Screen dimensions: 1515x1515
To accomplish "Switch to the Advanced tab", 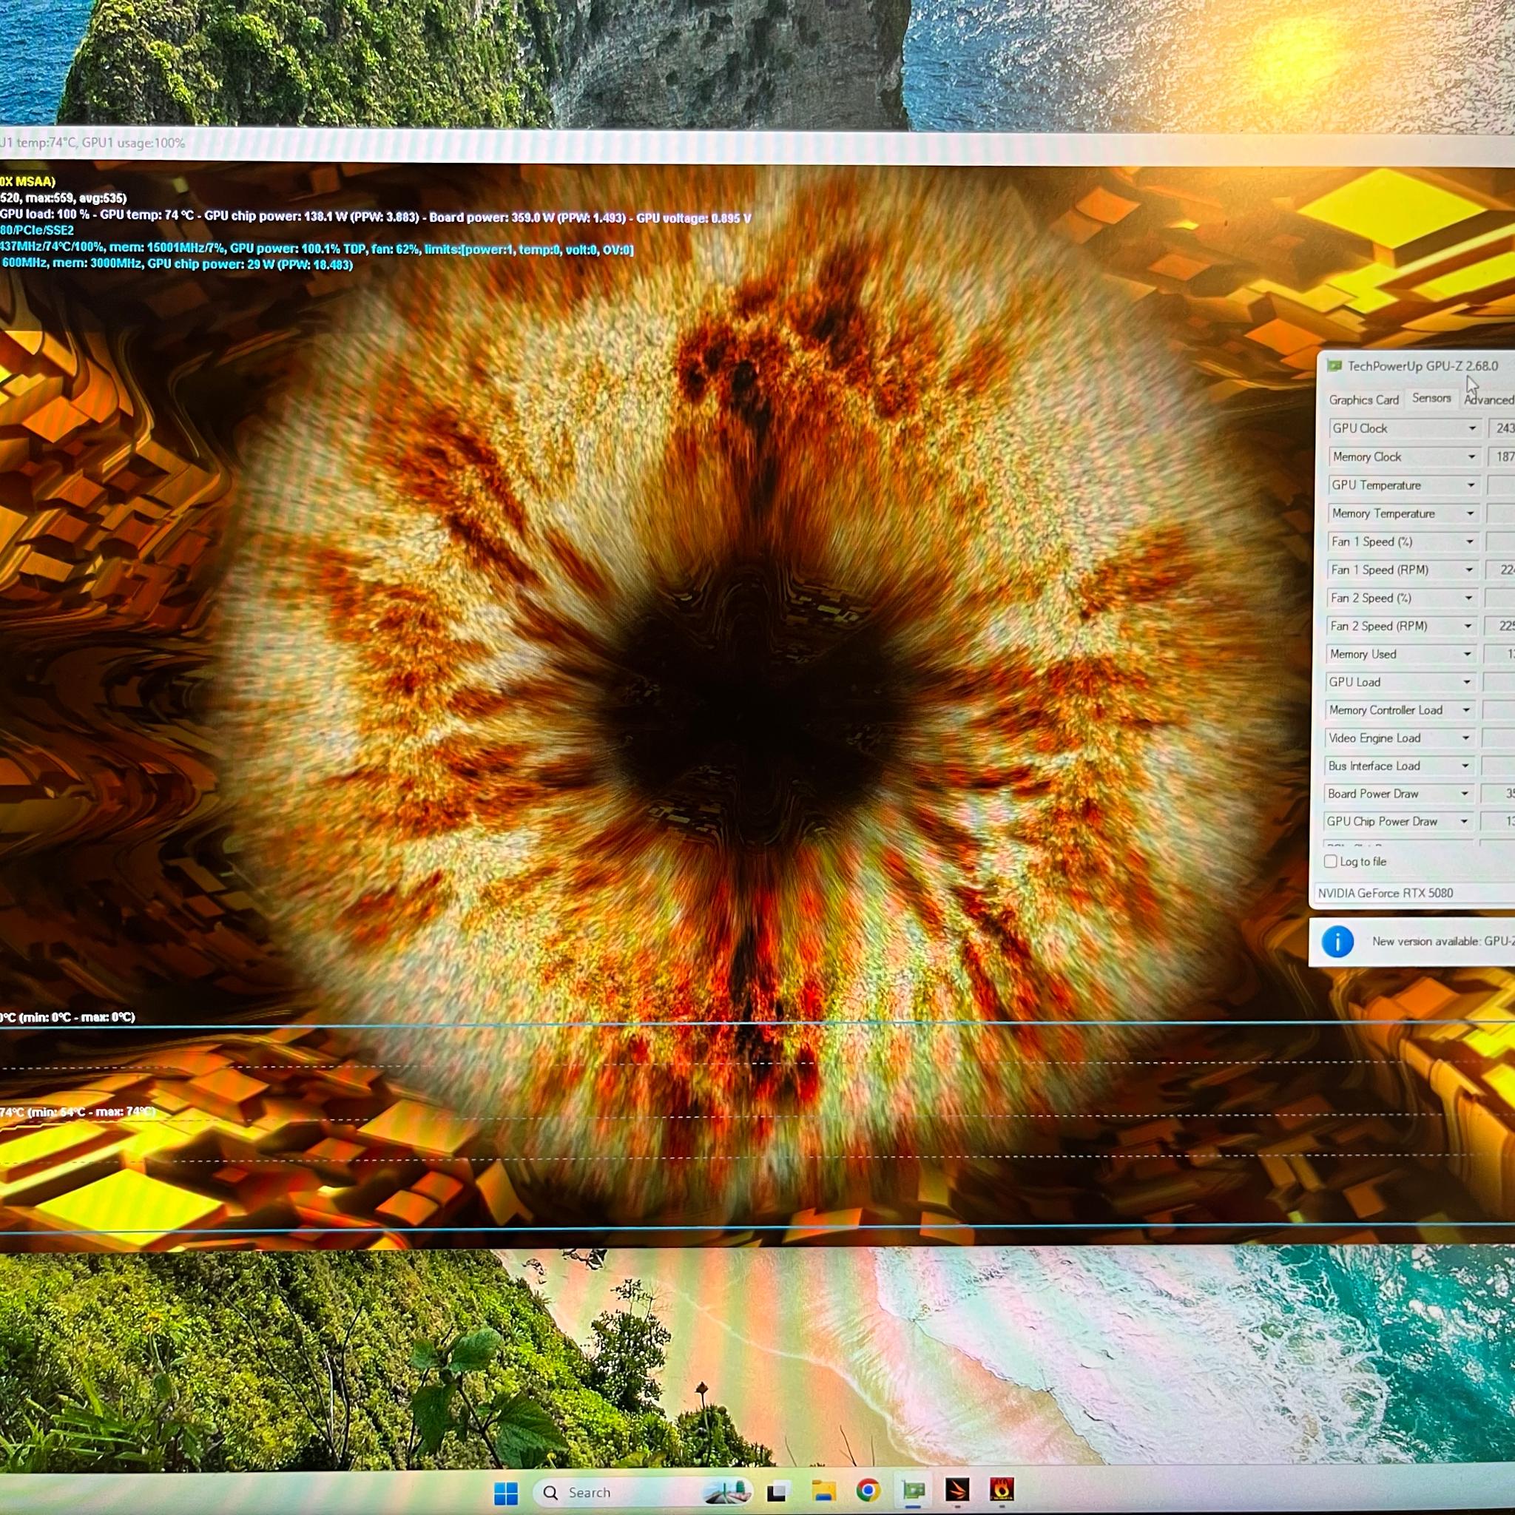I will click(1488, 400).
